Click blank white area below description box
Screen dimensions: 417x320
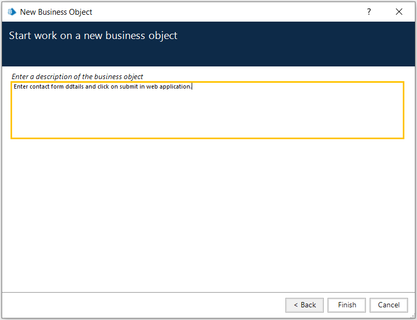click(208, 213)
